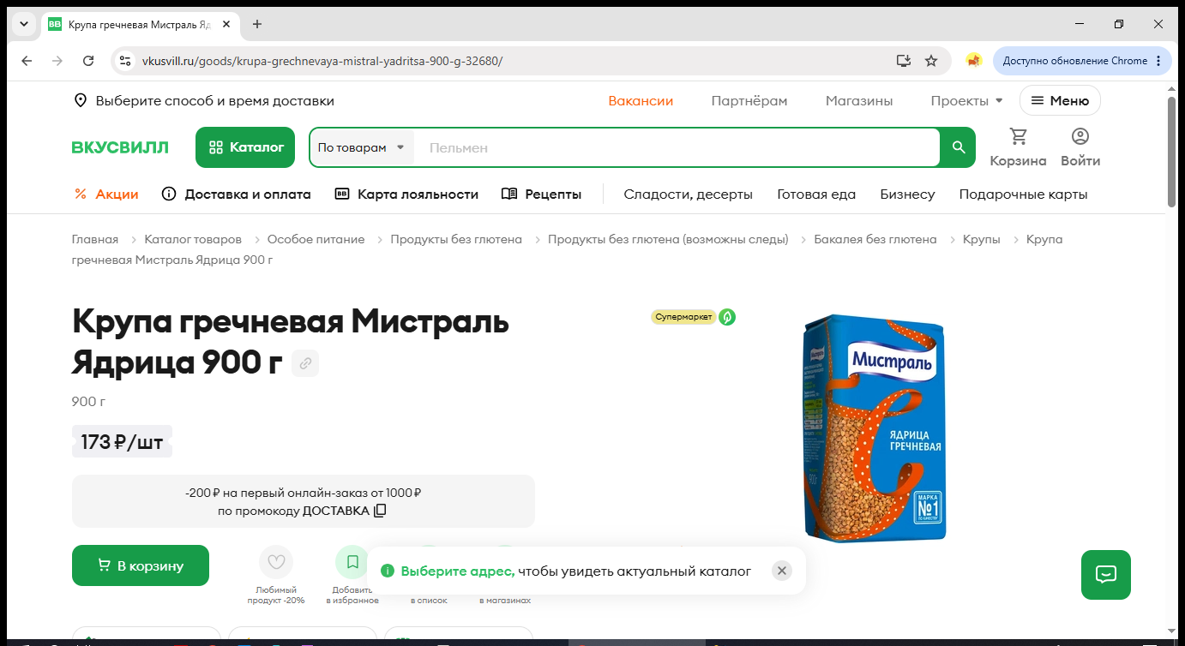Click the ВкусВилл logo

click(120, 147)
